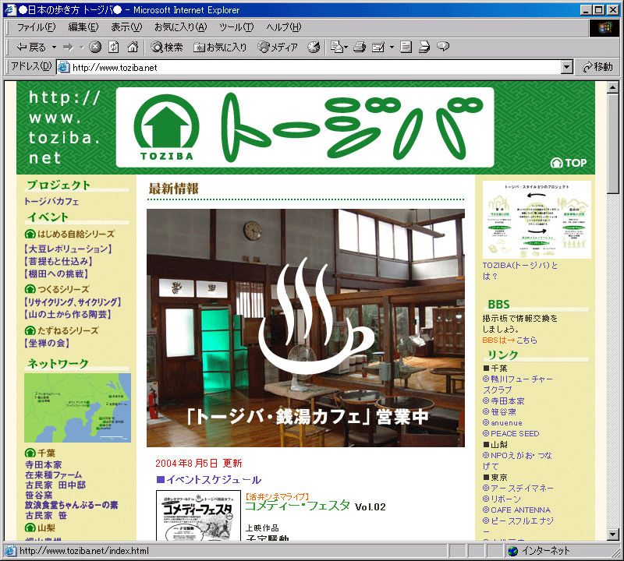Click the Edit page toolbar icon

[378, 48]
